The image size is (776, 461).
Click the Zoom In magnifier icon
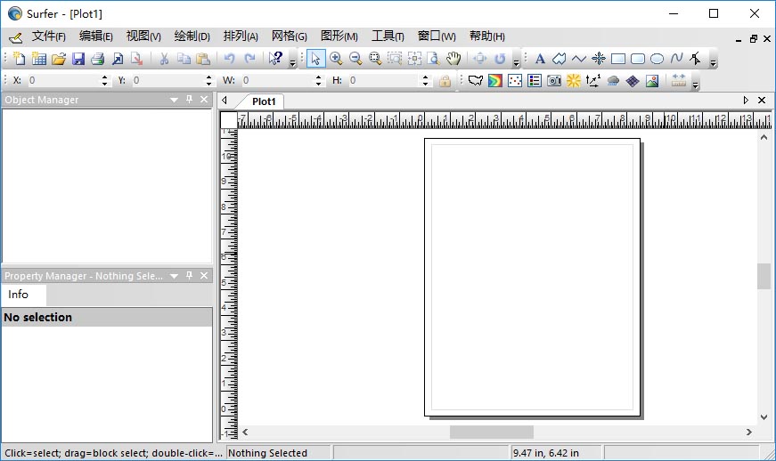point(336,59)
